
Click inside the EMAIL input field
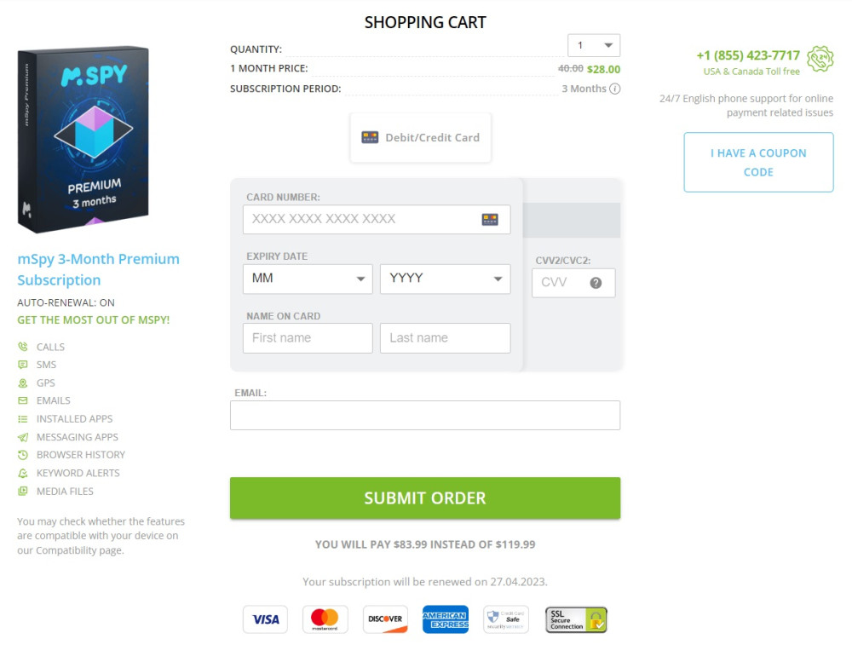click(x=425, y=415)
